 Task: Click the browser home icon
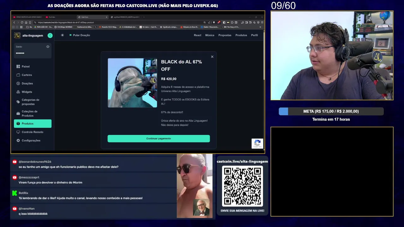pos(26,22)
